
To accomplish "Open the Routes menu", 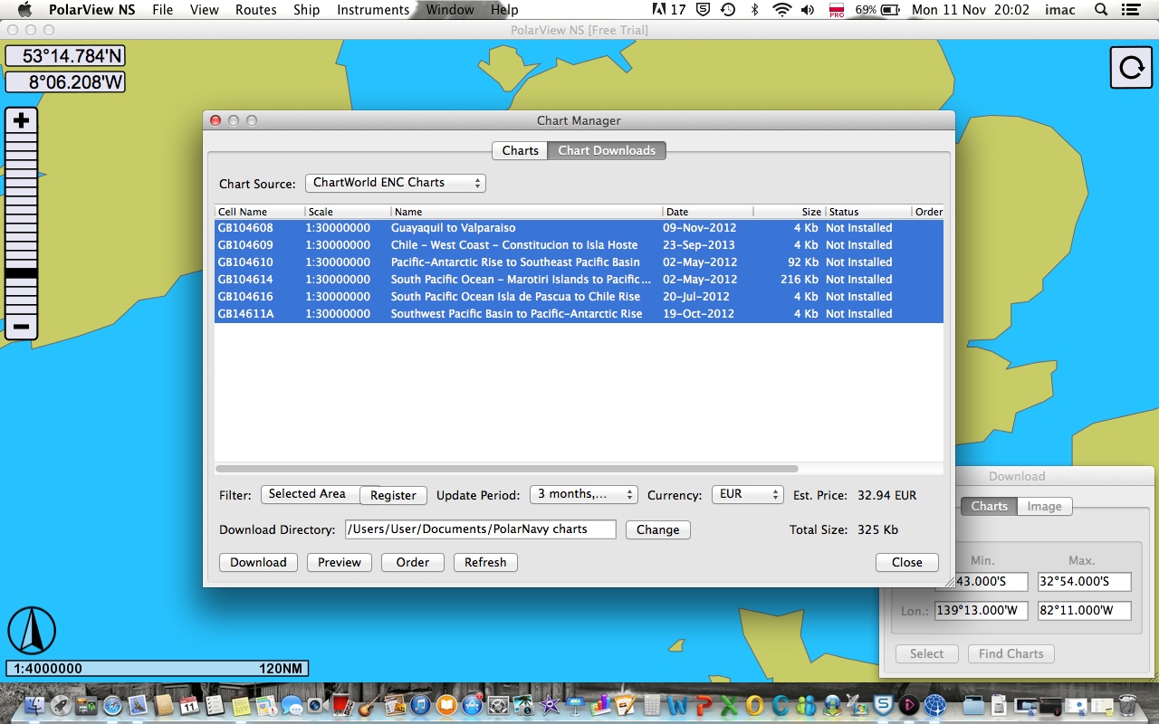I will click(x=256, y=10).
